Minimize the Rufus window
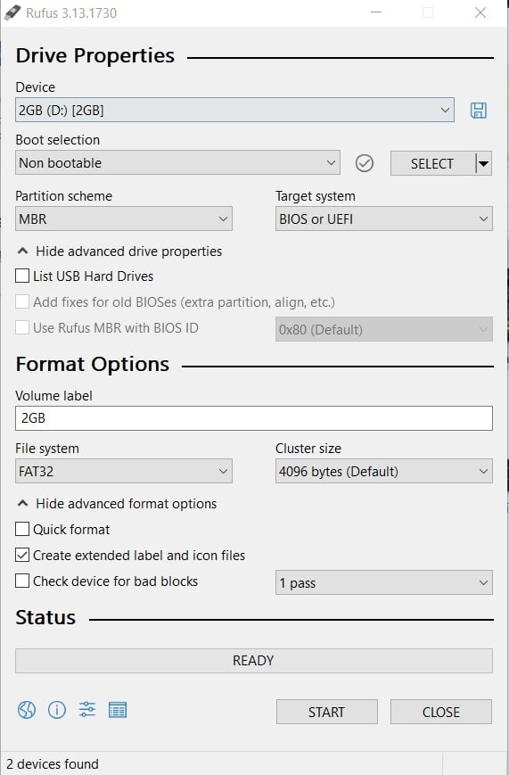The image size is (509, 775). tap(376, 12)
